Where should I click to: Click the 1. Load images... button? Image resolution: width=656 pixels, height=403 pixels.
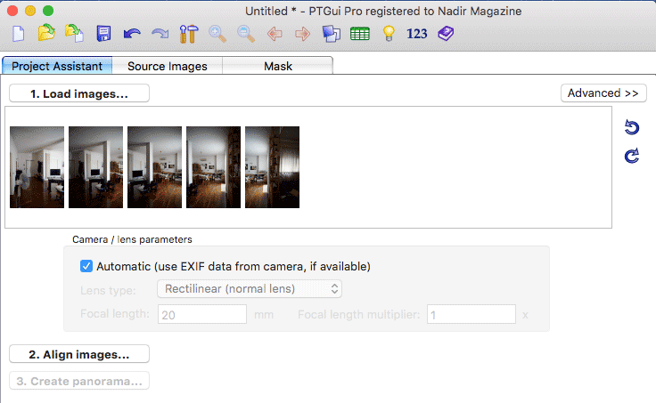79,93
